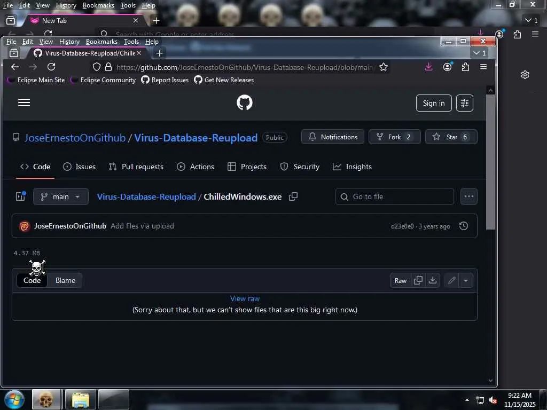Open Bookmarks menu in front window
547x410 pixels.
pos(101,42)
